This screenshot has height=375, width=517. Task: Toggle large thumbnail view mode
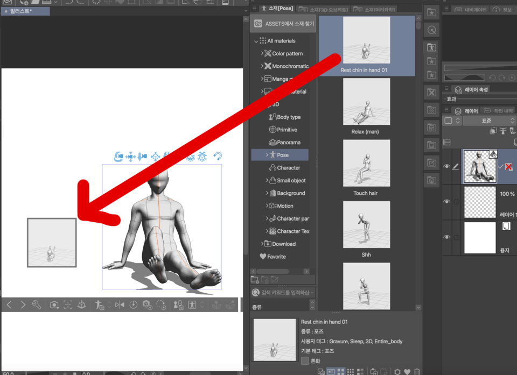(x=340, y=372)
